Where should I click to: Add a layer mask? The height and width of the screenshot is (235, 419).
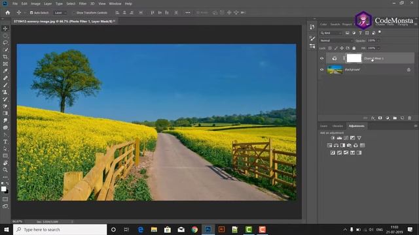(x=380, y=117)
